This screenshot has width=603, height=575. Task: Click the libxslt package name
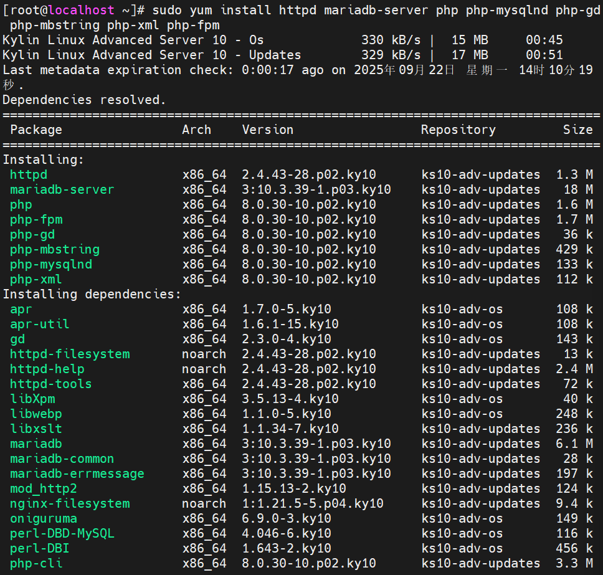click(36, 429)
